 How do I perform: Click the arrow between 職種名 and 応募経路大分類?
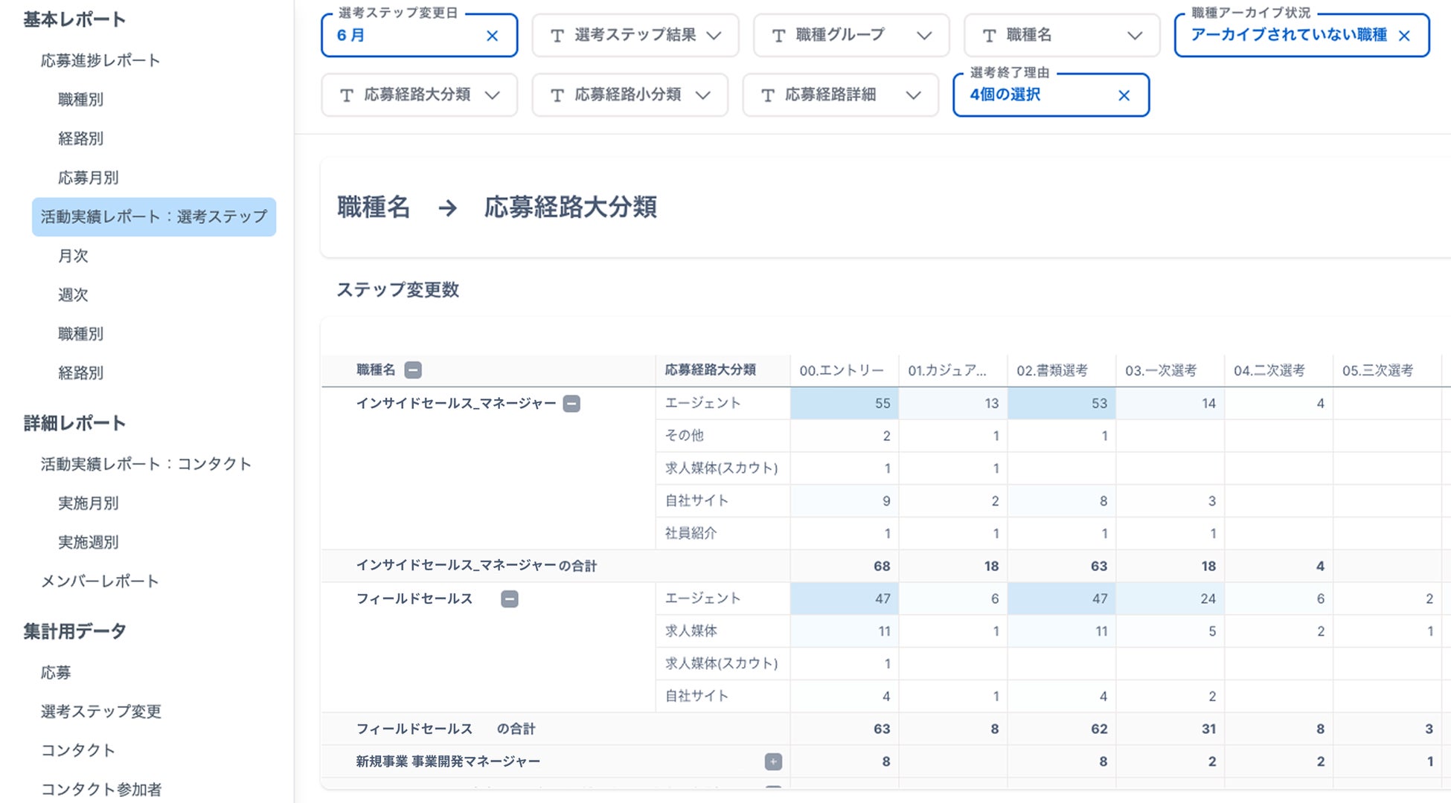[x=447, y=207]
